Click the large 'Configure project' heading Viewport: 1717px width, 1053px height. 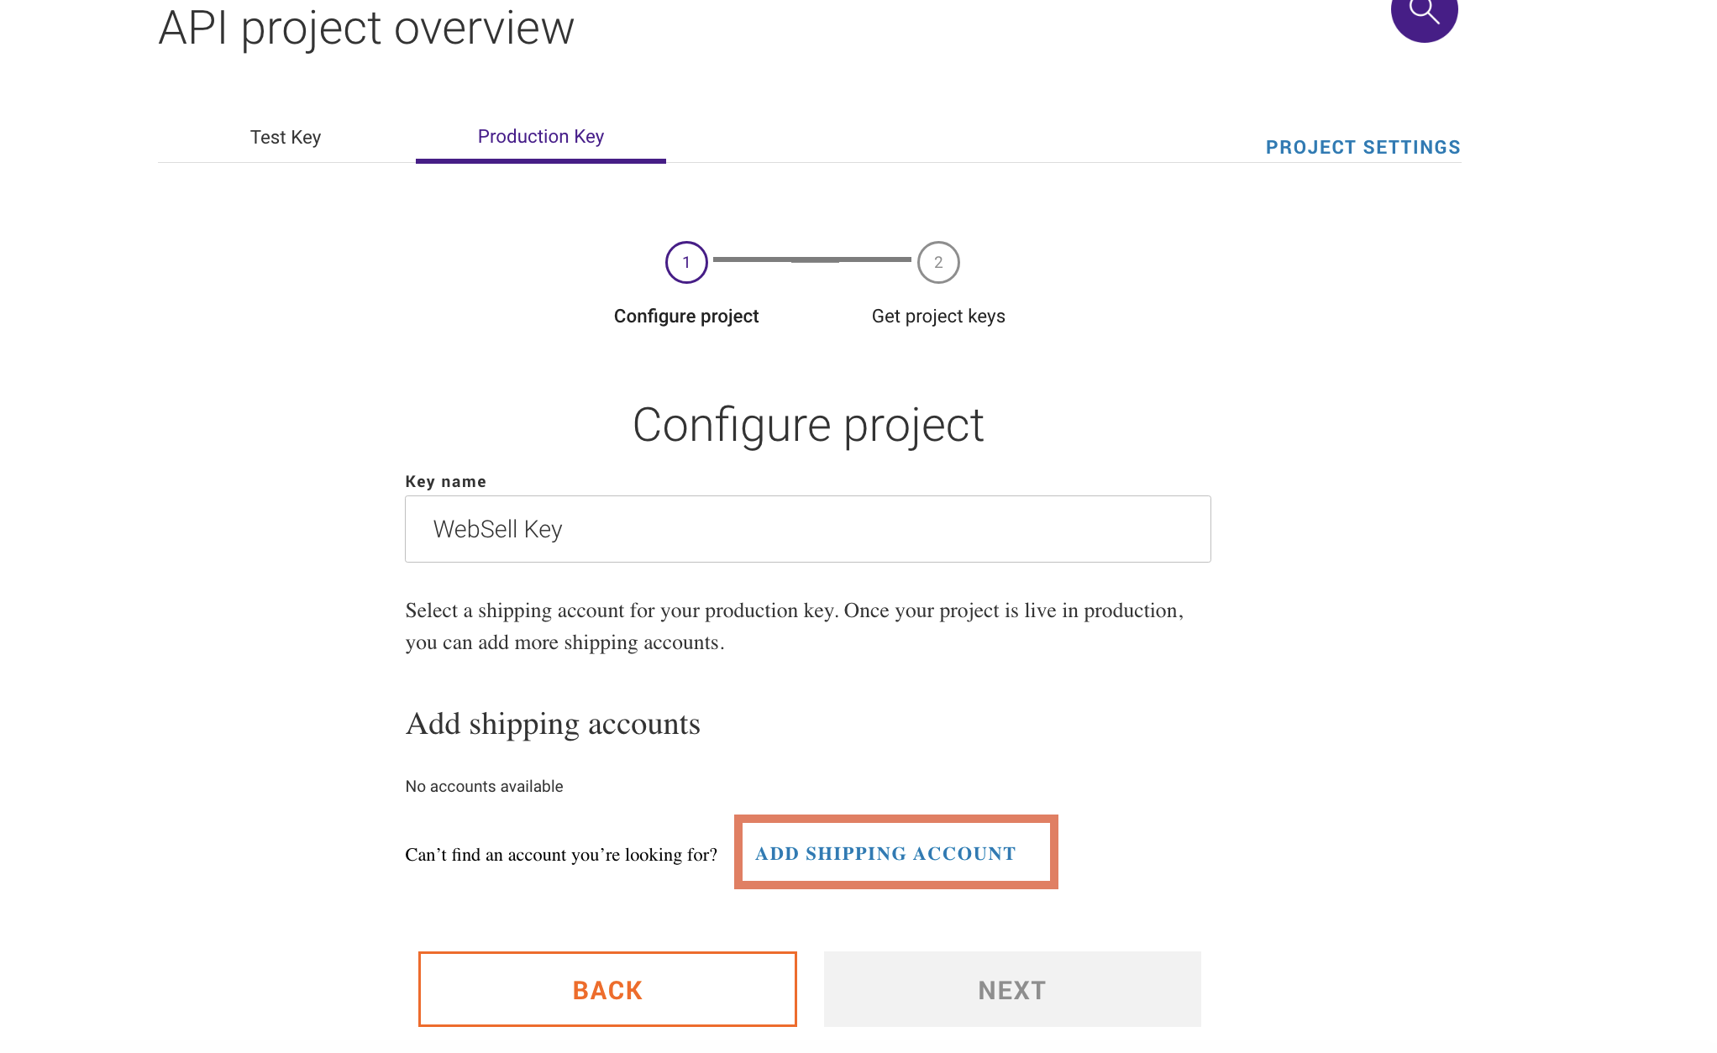click(808, 425)
